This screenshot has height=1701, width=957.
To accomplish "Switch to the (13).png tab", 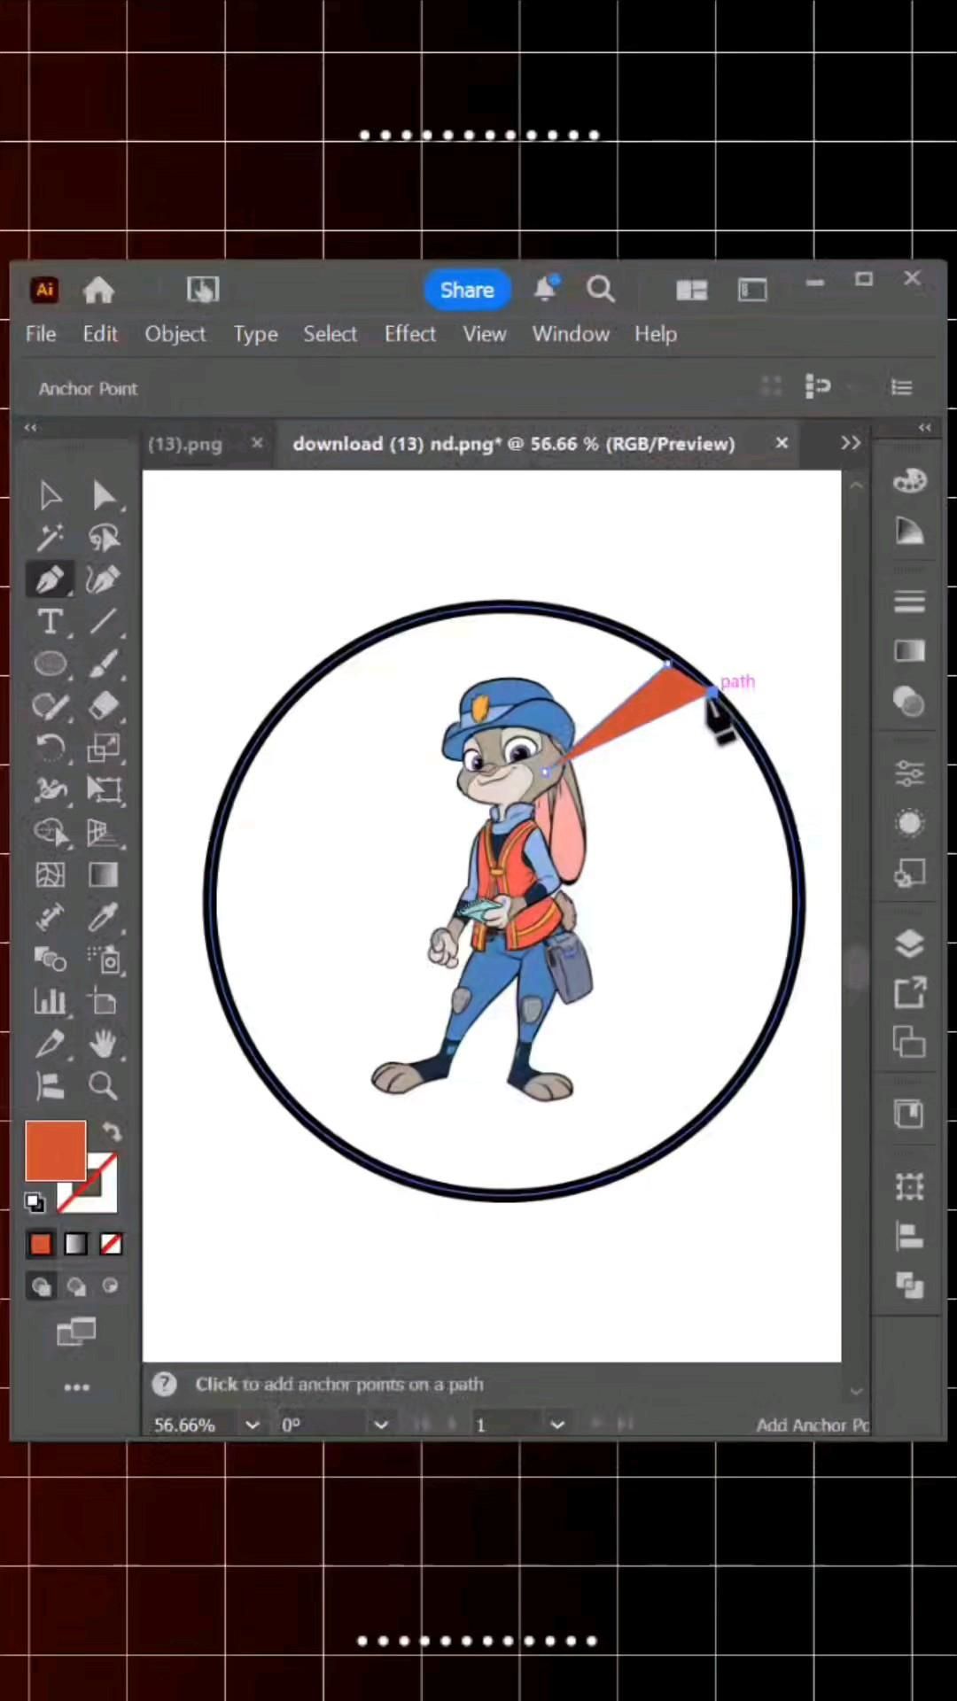I will (x=185, y=444).
